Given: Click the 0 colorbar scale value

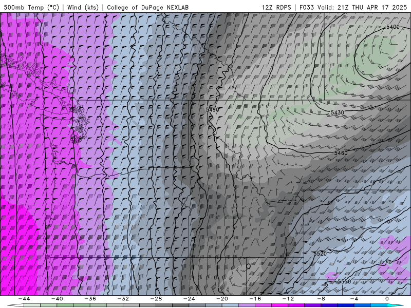Looking at the screenshot, I should (x=387, y=299).
